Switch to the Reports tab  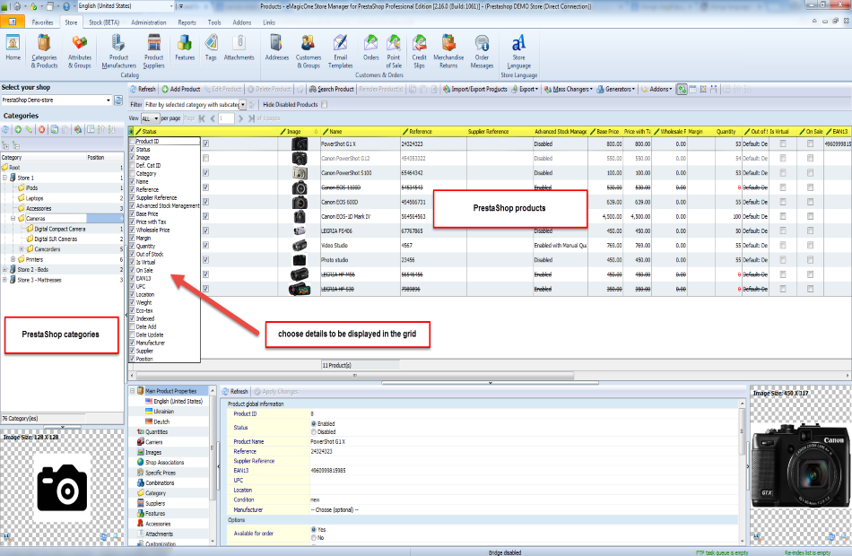[187, 22]
